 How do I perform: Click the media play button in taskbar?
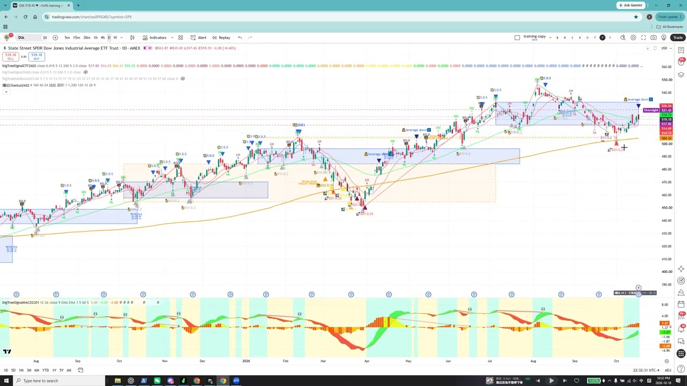click(551, 381)
